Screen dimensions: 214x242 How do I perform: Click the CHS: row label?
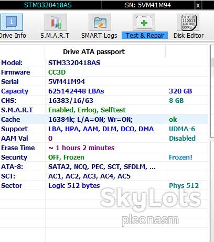coord(8,101)
